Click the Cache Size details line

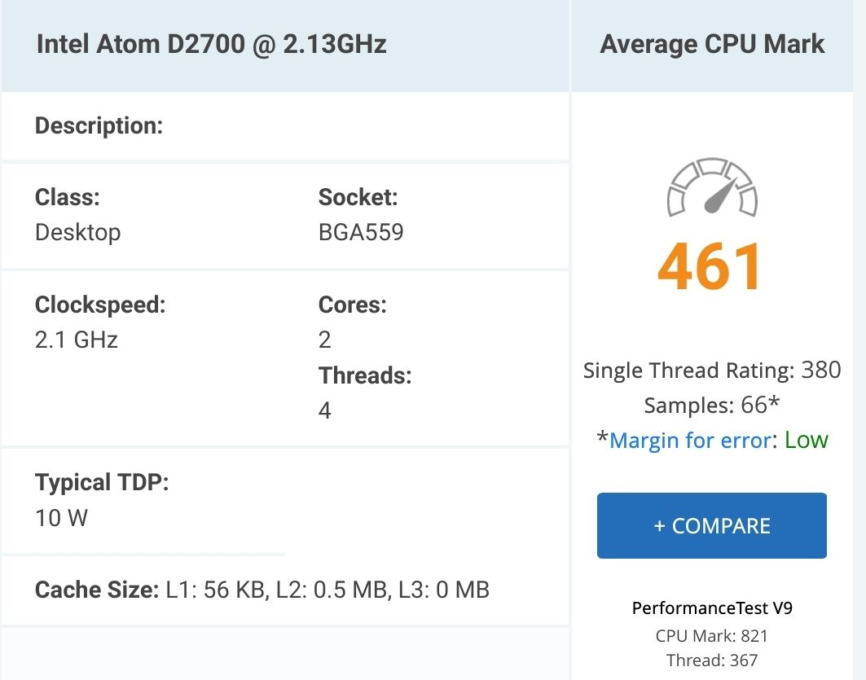[x=262, y=589]
